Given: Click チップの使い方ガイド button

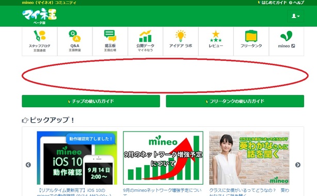Looking at the screenshot, I should [91, 101].
